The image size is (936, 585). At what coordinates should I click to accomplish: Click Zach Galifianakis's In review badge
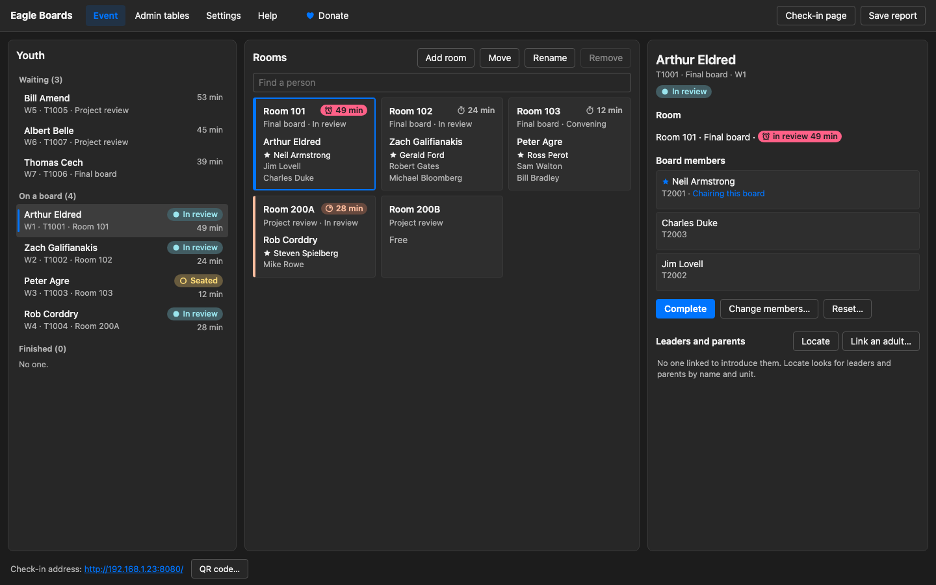coord(195,248)
